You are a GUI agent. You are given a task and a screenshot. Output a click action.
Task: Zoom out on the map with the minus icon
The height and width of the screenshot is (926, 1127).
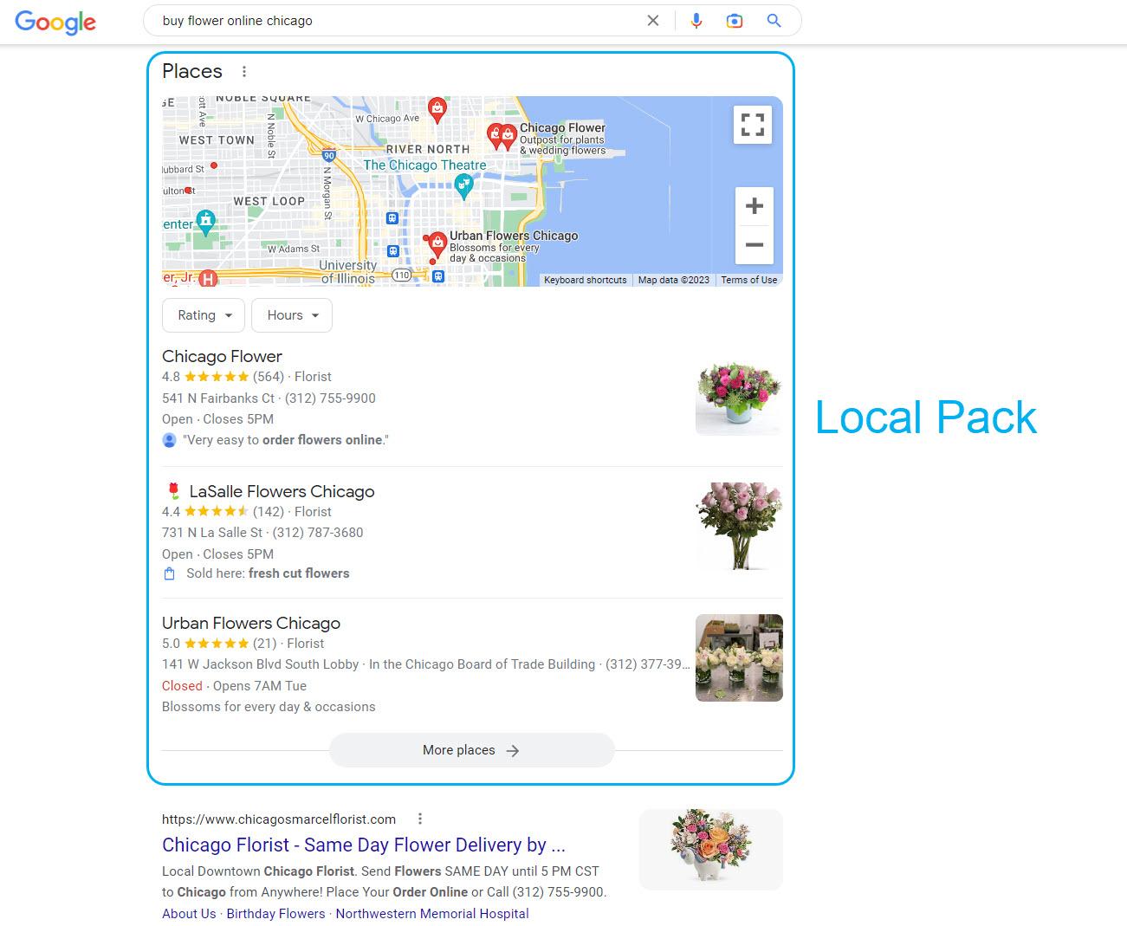(x=754, y=246)
